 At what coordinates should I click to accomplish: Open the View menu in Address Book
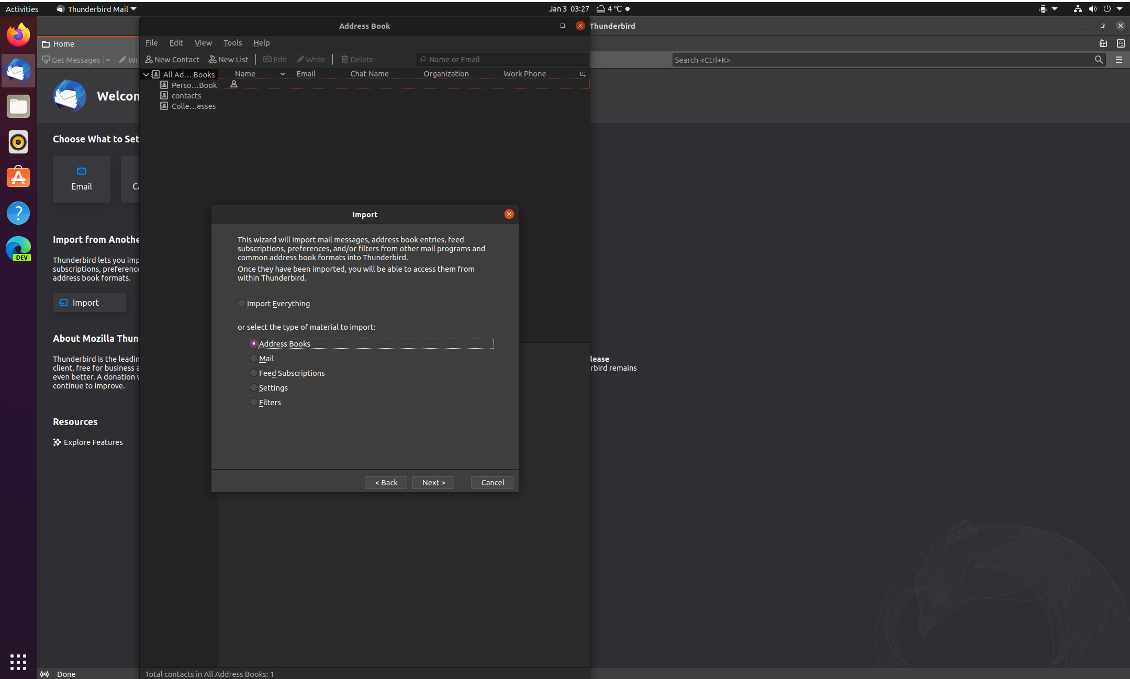203,43
